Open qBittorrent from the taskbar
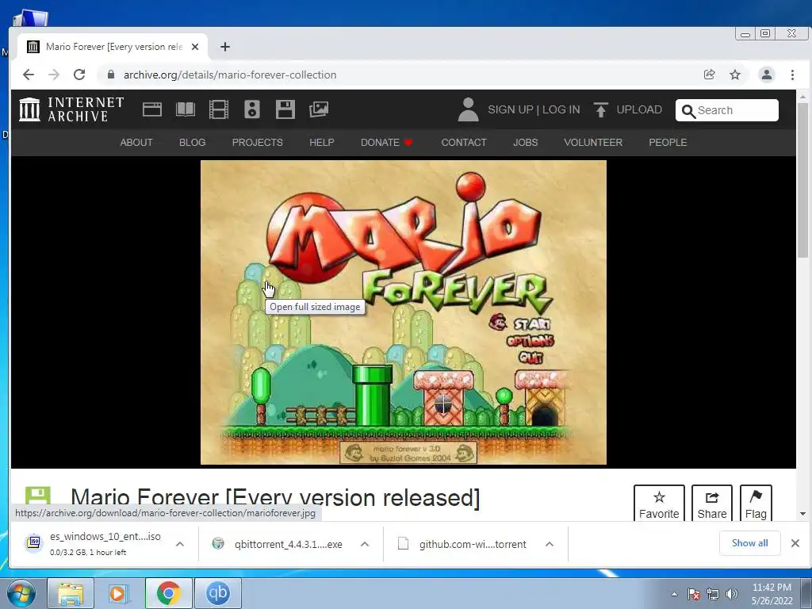 click(217, 593)
